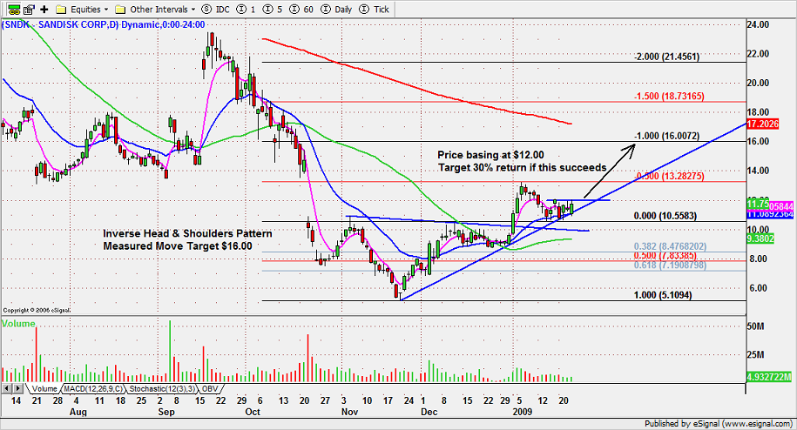Click the Equities folder icon
This screenshot has width=797, height=430.
pos(62,9)
